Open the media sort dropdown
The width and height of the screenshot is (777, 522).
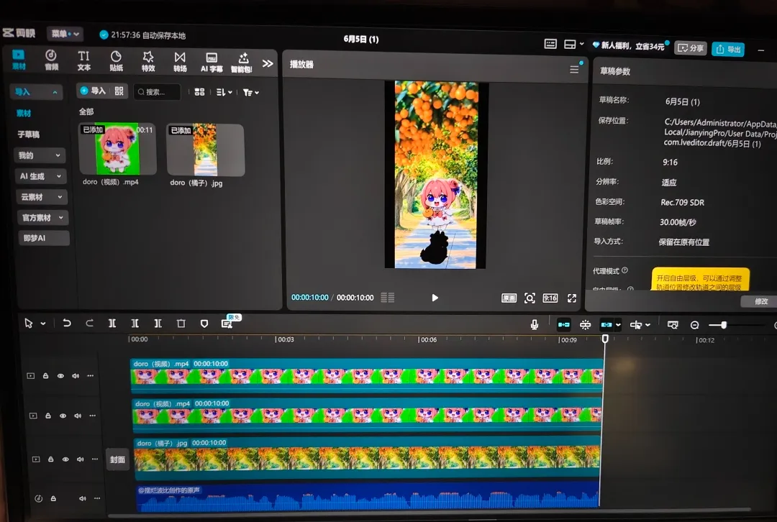pos(224,92)
